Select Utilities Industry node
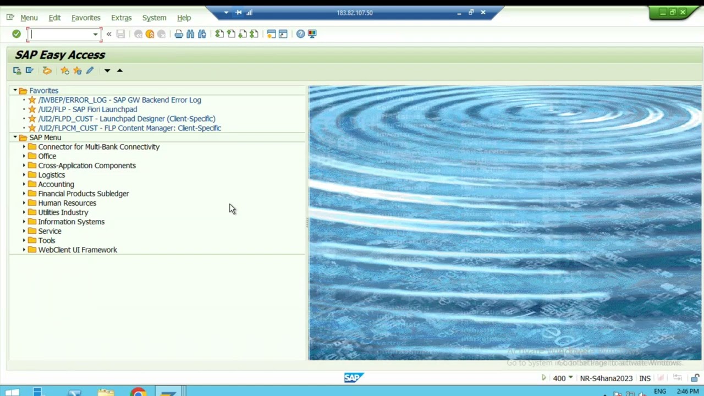This screenshot has height=396, width=704. (x=63, y=212)
